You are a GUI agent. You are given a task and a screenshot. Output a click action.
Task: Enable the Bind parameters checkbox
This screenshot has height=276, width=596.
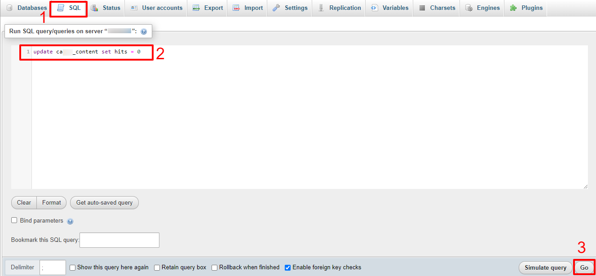[x=14, y=220]
